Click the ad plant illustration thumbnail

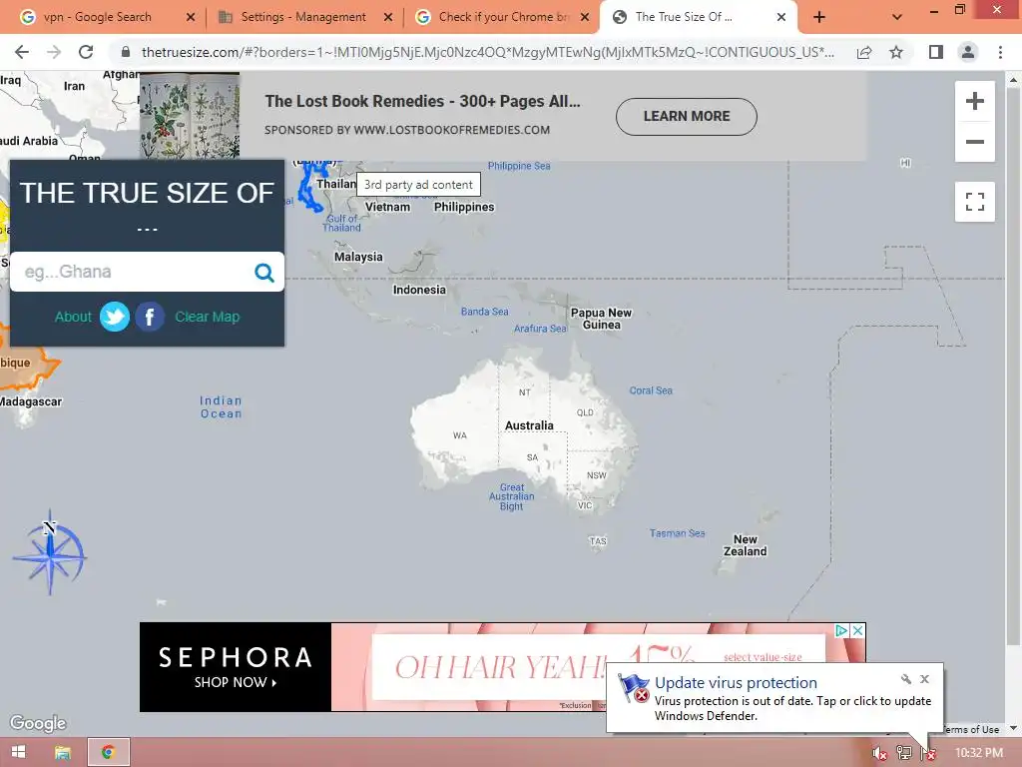pyautogui.click(x=190, y=116)
